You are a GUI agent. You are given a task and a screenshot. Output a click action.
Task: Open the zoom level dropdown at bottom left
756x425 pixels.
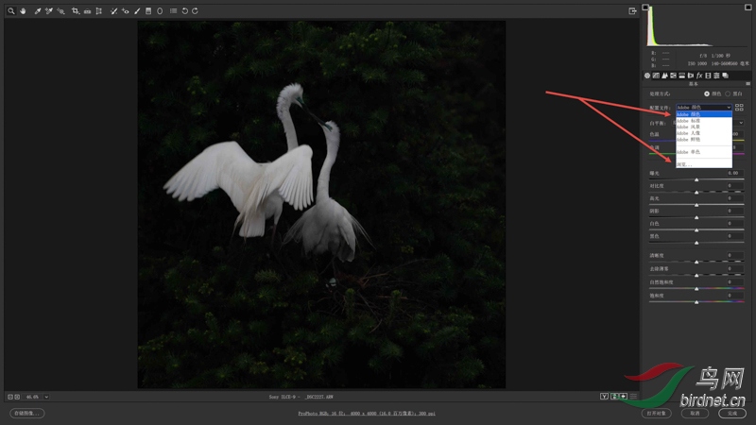[46, 397]
